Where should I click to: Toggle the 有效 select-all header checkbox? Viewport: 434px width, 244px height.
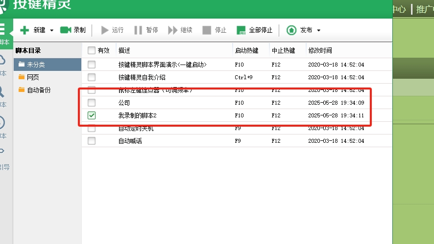point(92,50)
